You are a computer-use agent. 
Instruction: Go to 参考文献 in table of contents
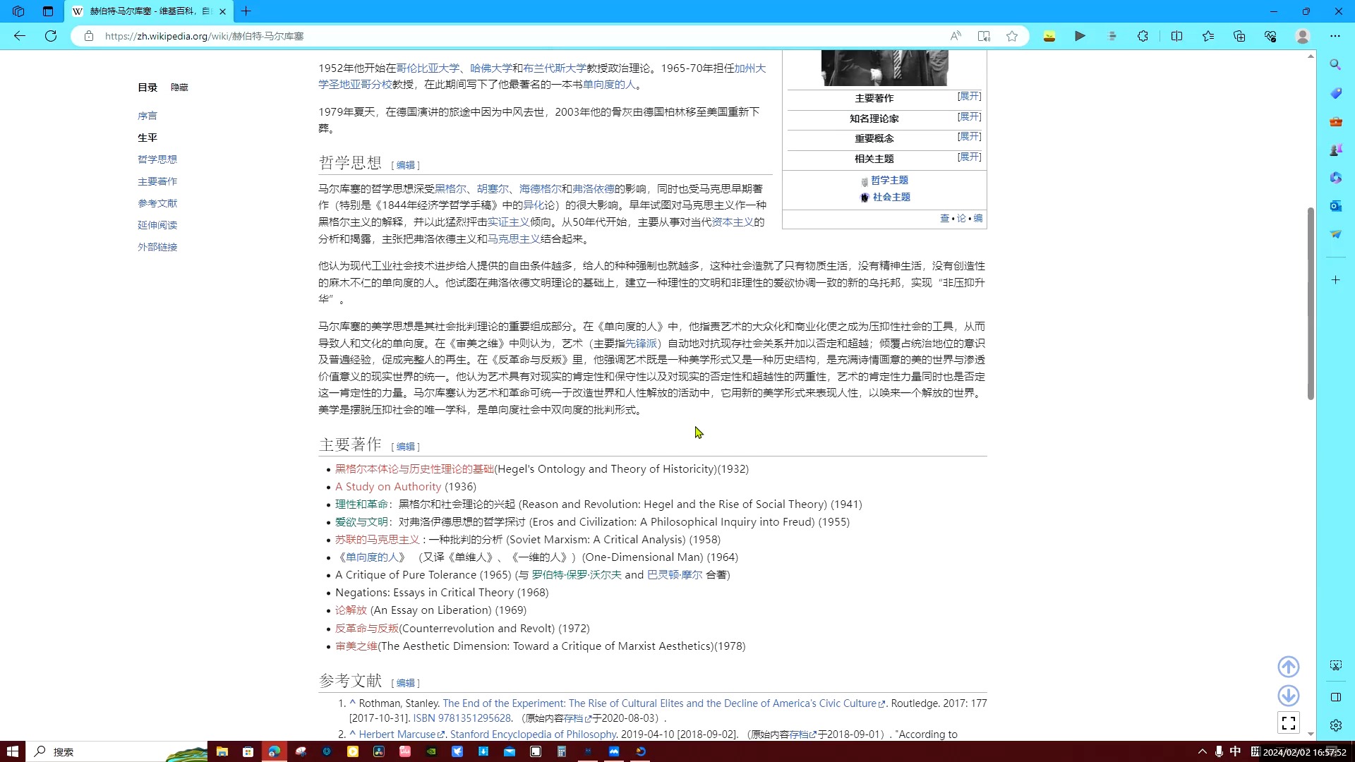tap(157, 203)
